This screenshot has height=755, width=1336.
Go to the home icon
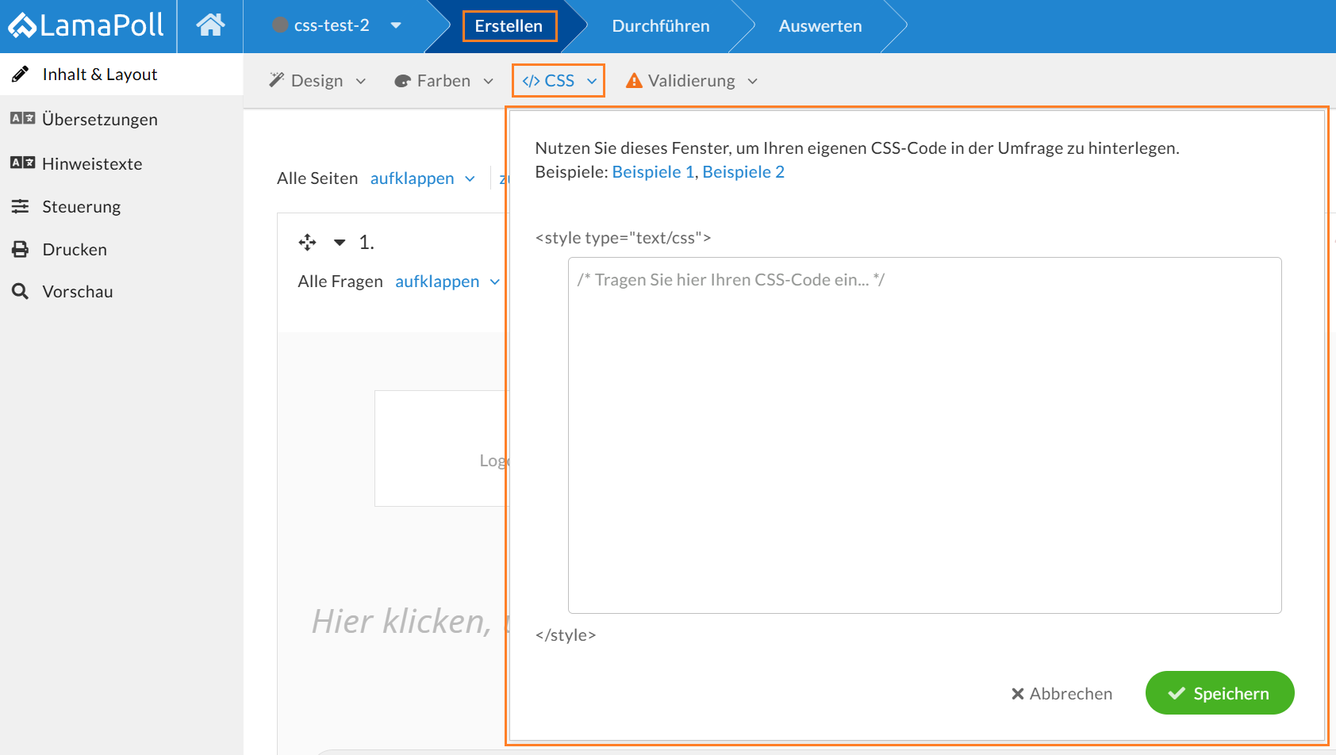click(210, 25)
